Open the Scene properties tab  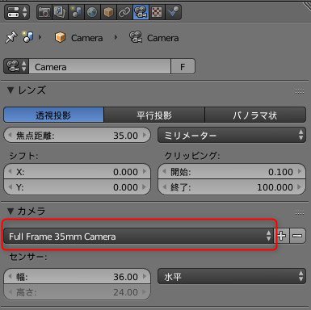point(76,12)
